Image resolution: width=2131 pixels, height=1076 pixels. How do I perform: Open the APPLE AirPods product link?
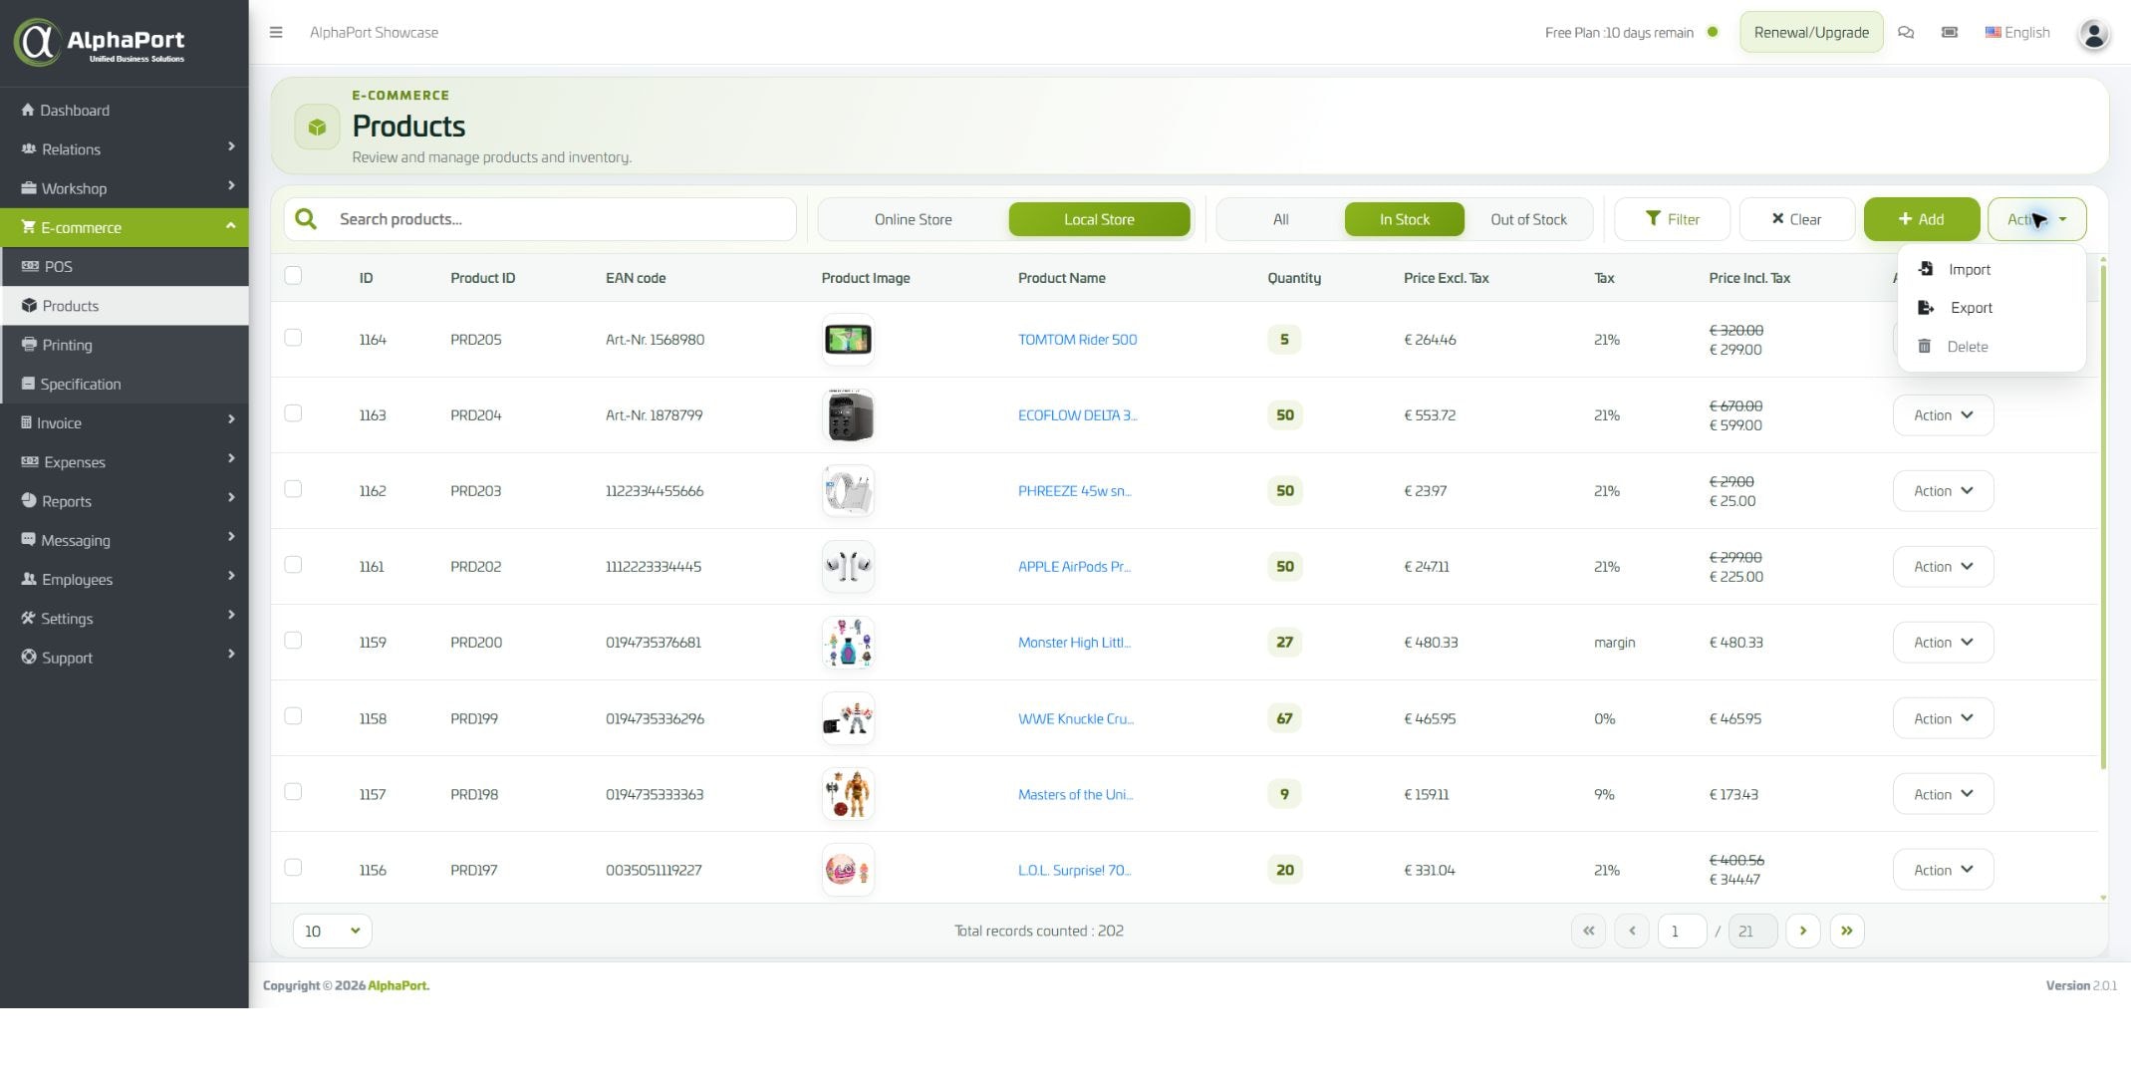[1074, 567]
